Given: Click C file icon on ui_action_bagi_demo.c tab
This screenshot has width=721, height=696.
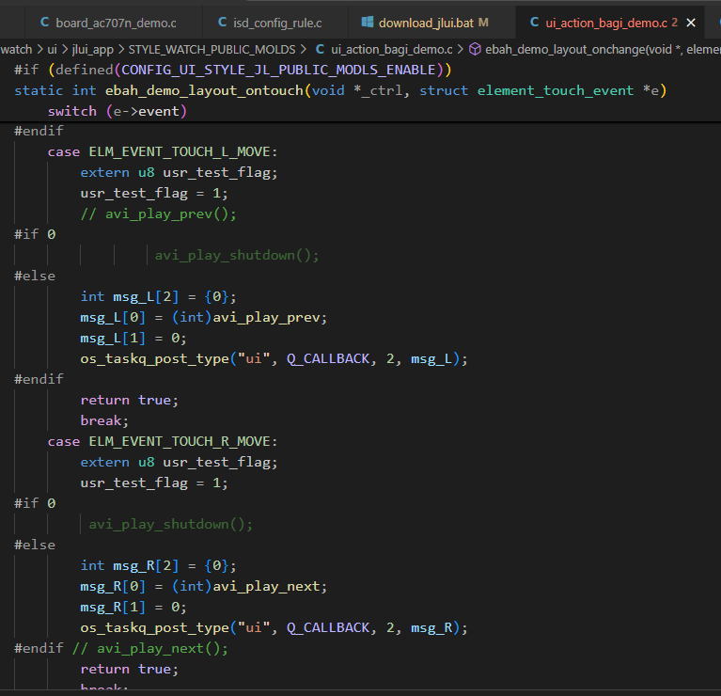Looking at the screenshot, I should (534, 22).
